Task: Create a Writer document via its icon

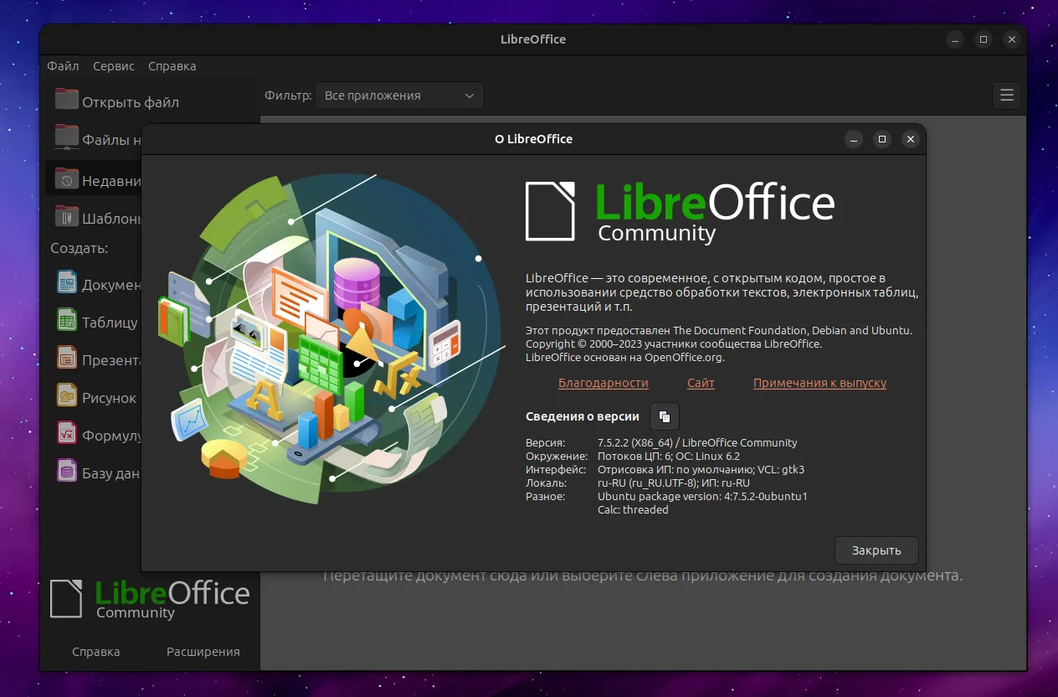Action: point(67,282)
